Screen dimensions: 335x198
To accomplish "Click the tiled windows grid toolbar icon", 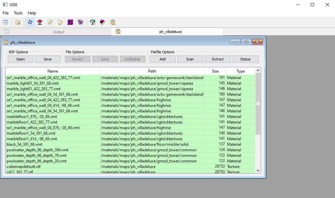I will [x=5, y=22].
